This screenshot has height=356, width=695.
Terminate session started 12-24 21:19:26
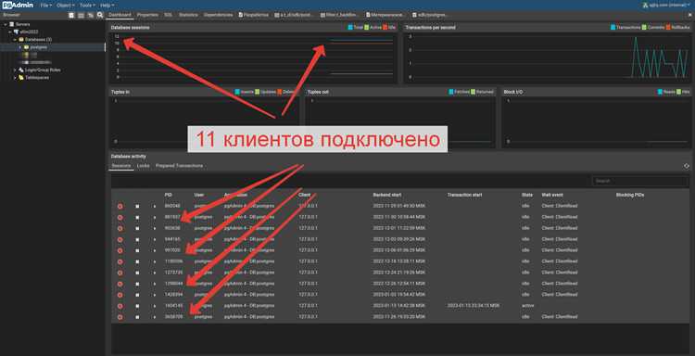[x=120, y=273]
